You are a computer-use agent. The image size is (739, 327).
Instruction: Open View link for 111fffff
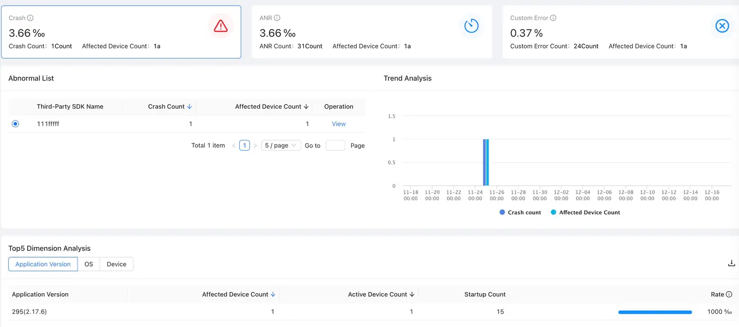(339, 124)
